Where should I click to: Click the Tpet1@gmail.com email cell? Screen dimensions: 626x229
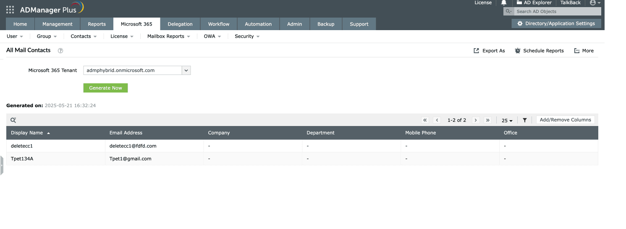(155, 159)
